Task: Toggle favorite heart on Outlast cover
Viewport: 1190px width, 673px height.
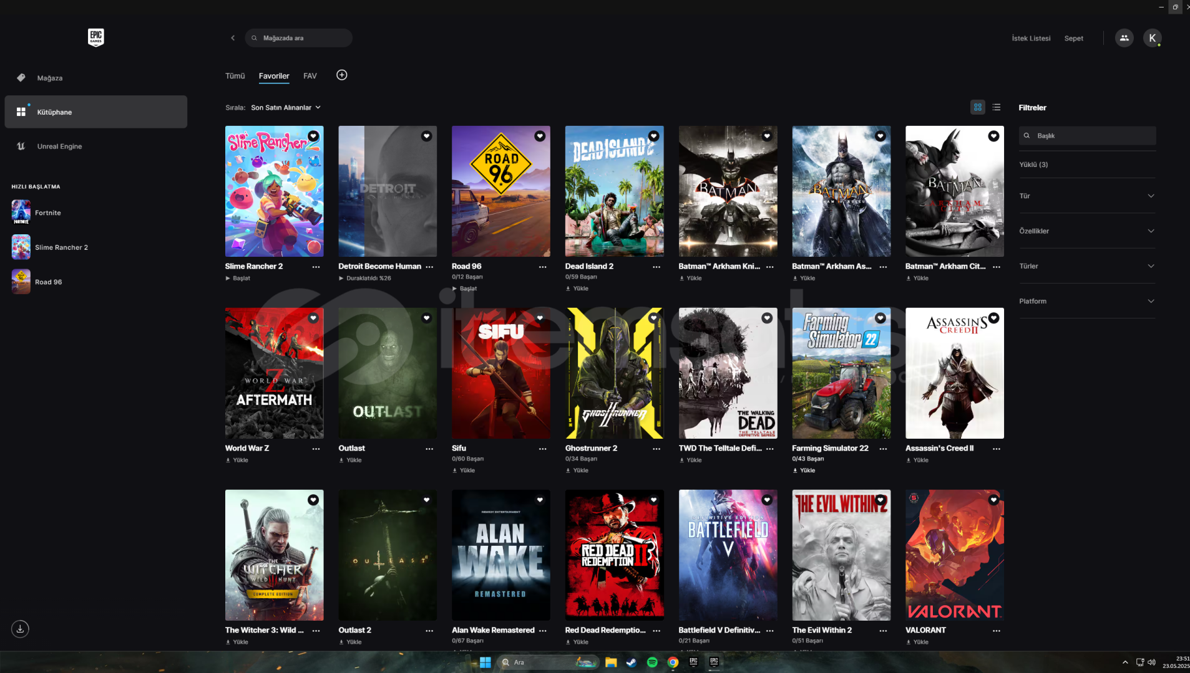Action: pos(427,318)
